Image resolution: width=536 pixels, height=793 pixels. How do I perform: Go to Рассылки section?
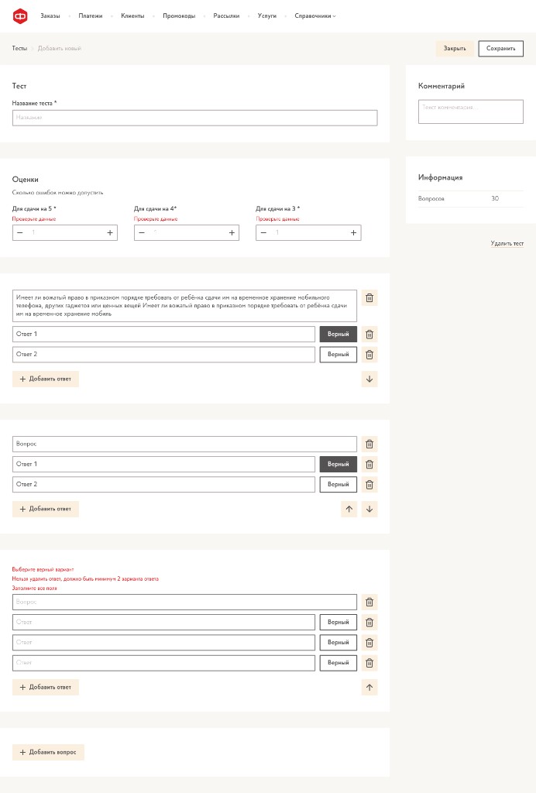coord(226,16)
